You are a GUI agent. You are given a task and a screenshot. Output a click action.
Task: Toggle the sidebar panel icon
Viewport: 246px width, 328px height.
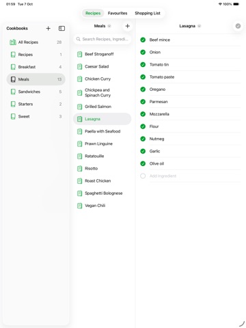click(61, 28)
